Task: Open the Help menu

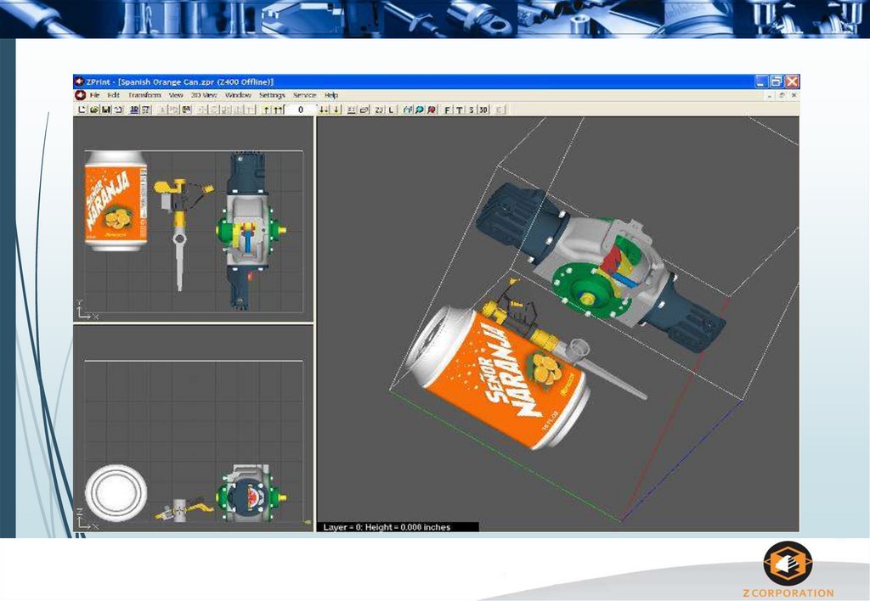Action: (x=331, y=95)
